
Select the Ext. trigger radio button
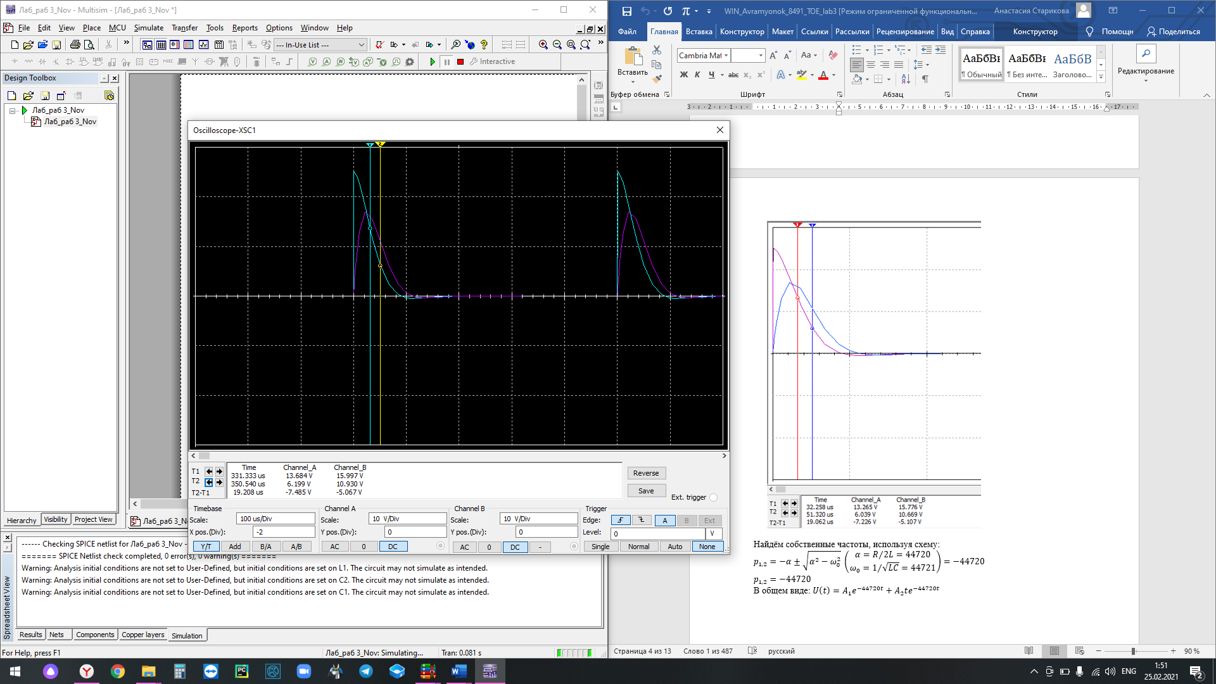713,497
